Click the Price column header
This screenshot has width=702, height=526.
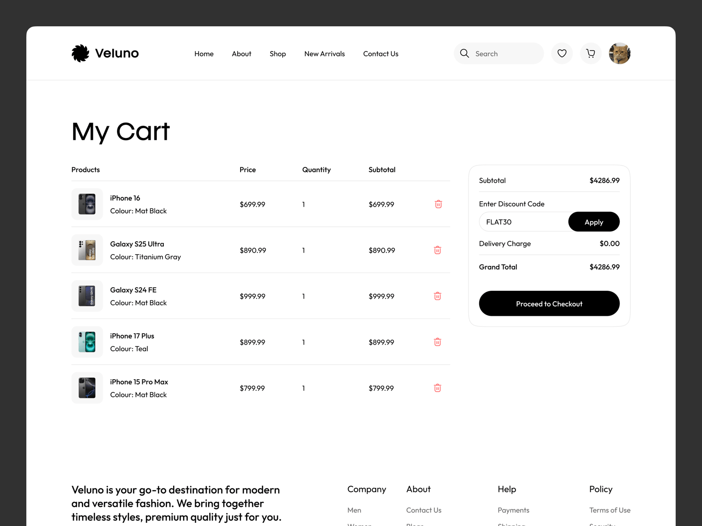click(248, 170)
